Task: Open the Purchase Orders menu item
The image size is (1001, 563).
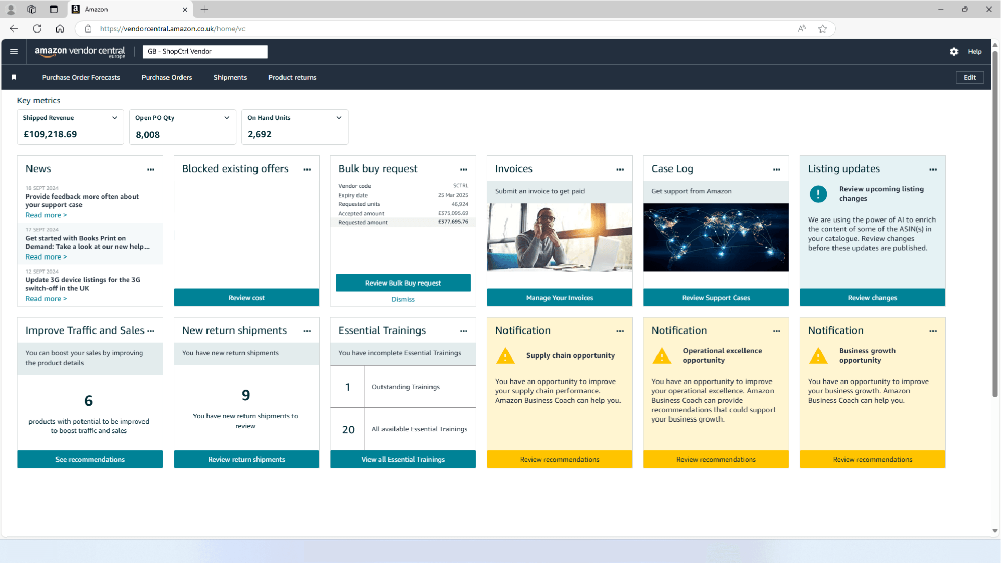Action: point(167,77)
